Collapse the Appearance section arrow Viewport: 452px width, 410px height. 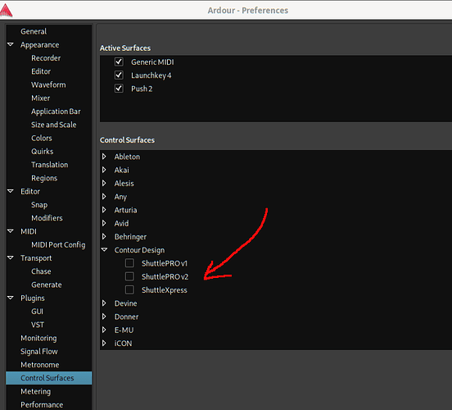pyautogui.click(x=11, y=44)
